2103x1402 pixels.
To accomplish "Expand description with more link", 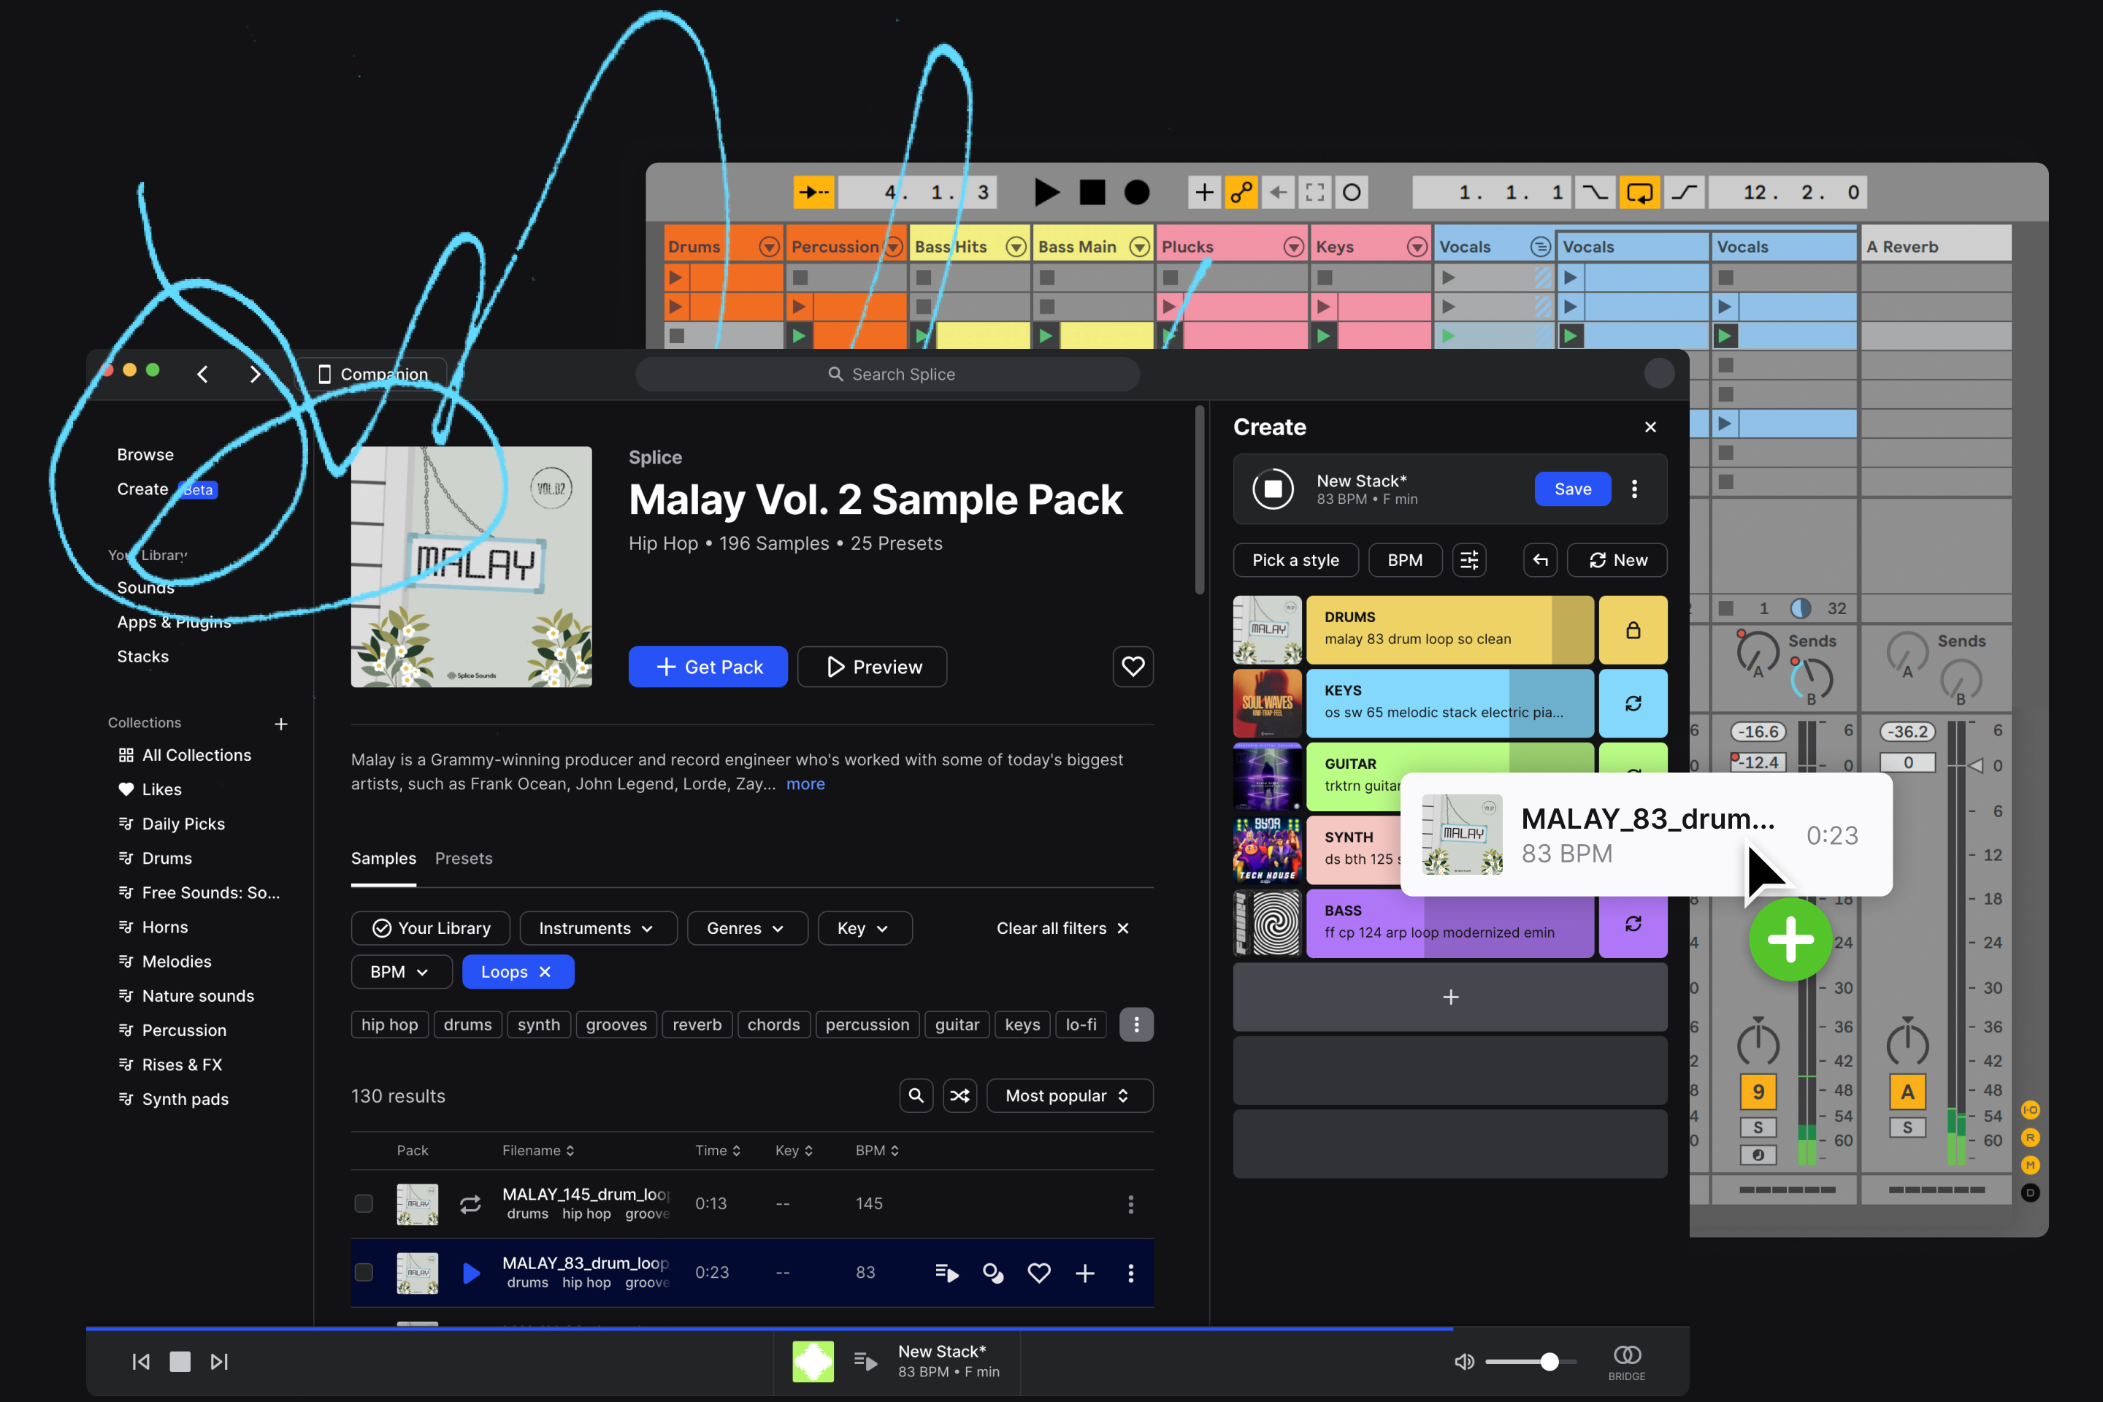I will pyautogui.click(x=805, y=784).
